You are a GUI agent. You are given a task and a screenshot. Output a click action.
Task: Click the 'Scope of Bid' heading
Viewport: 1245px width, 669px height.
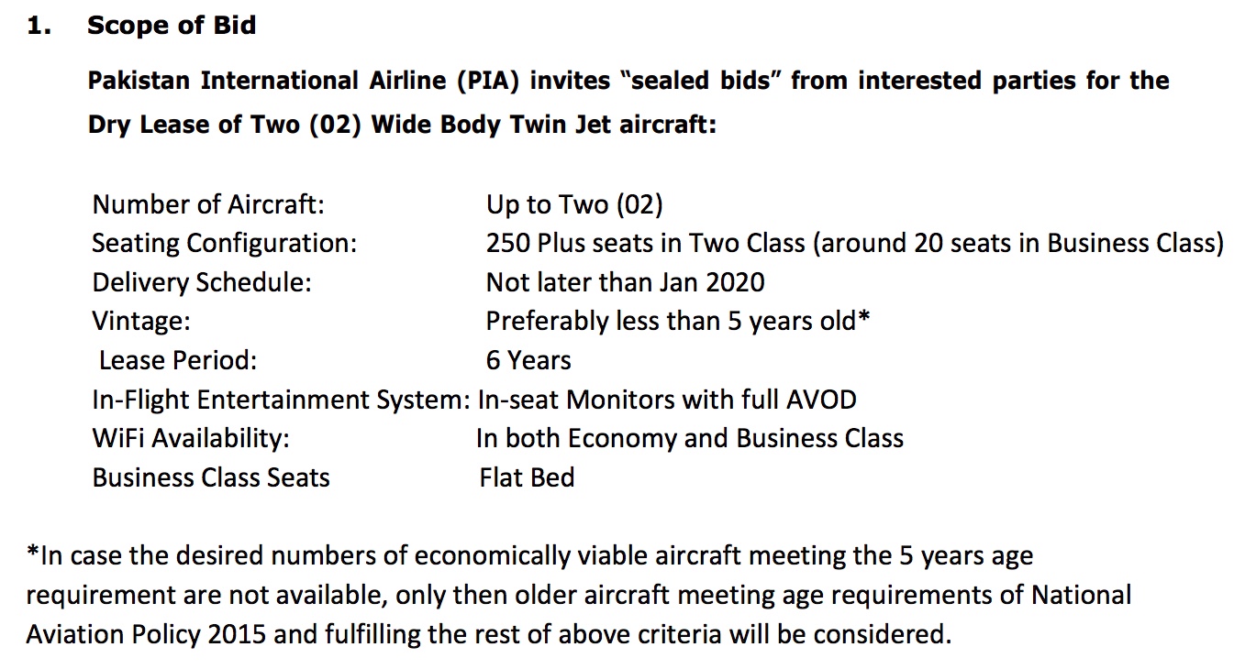(x=172, y=26)
